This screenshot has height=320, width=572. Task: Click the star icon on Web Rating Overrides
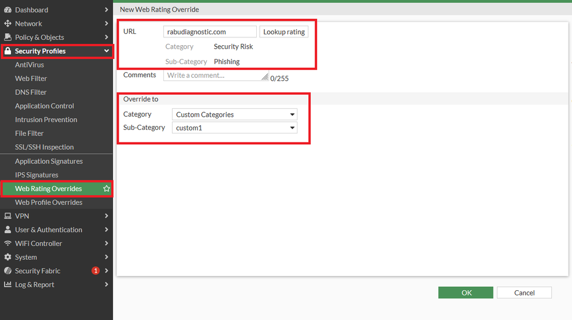click(x=107, y=188)
